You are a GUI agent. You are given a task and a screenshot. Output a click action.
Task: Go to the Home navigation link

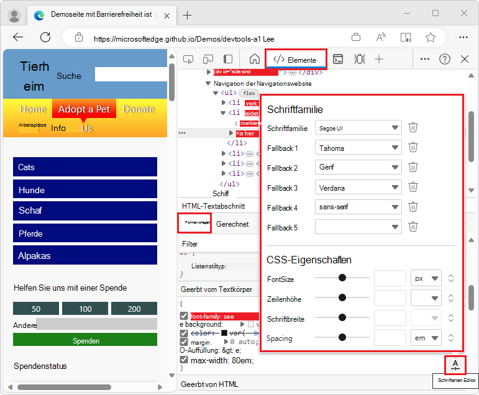(x=33, y=109)
